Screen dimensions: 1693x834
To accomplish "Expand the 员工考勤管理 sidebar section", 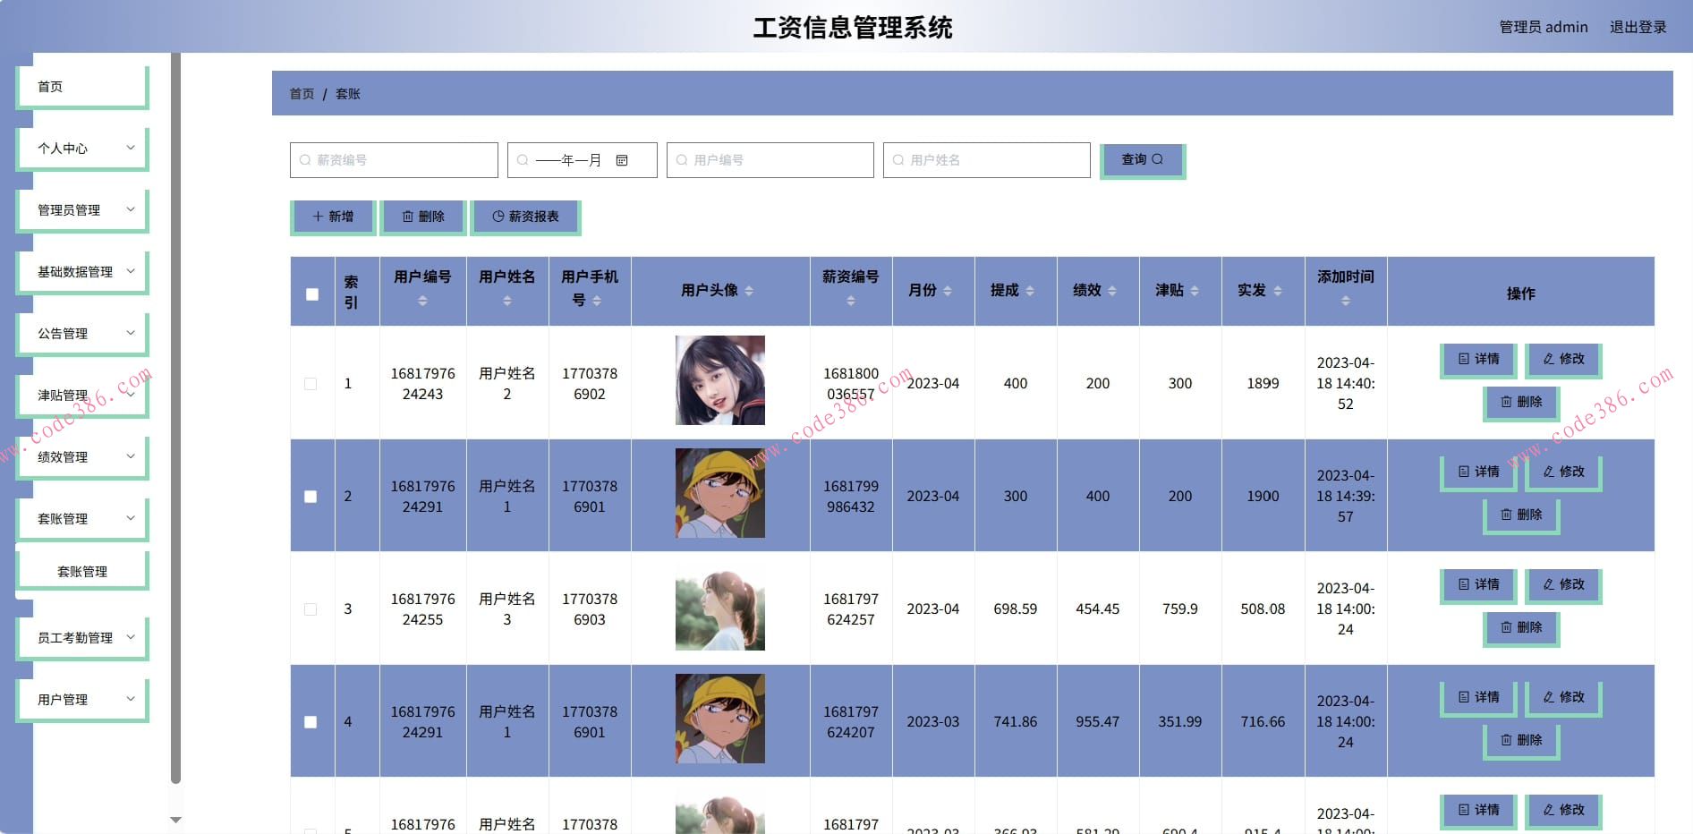I will (x=81, y=637).
